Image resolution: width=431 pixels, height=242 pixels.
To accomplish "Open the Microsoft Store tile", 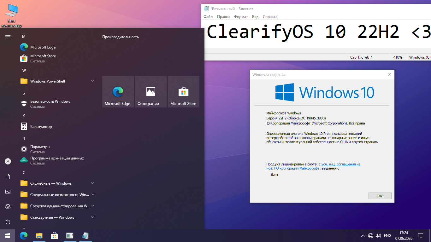I will tap(184, 92).
